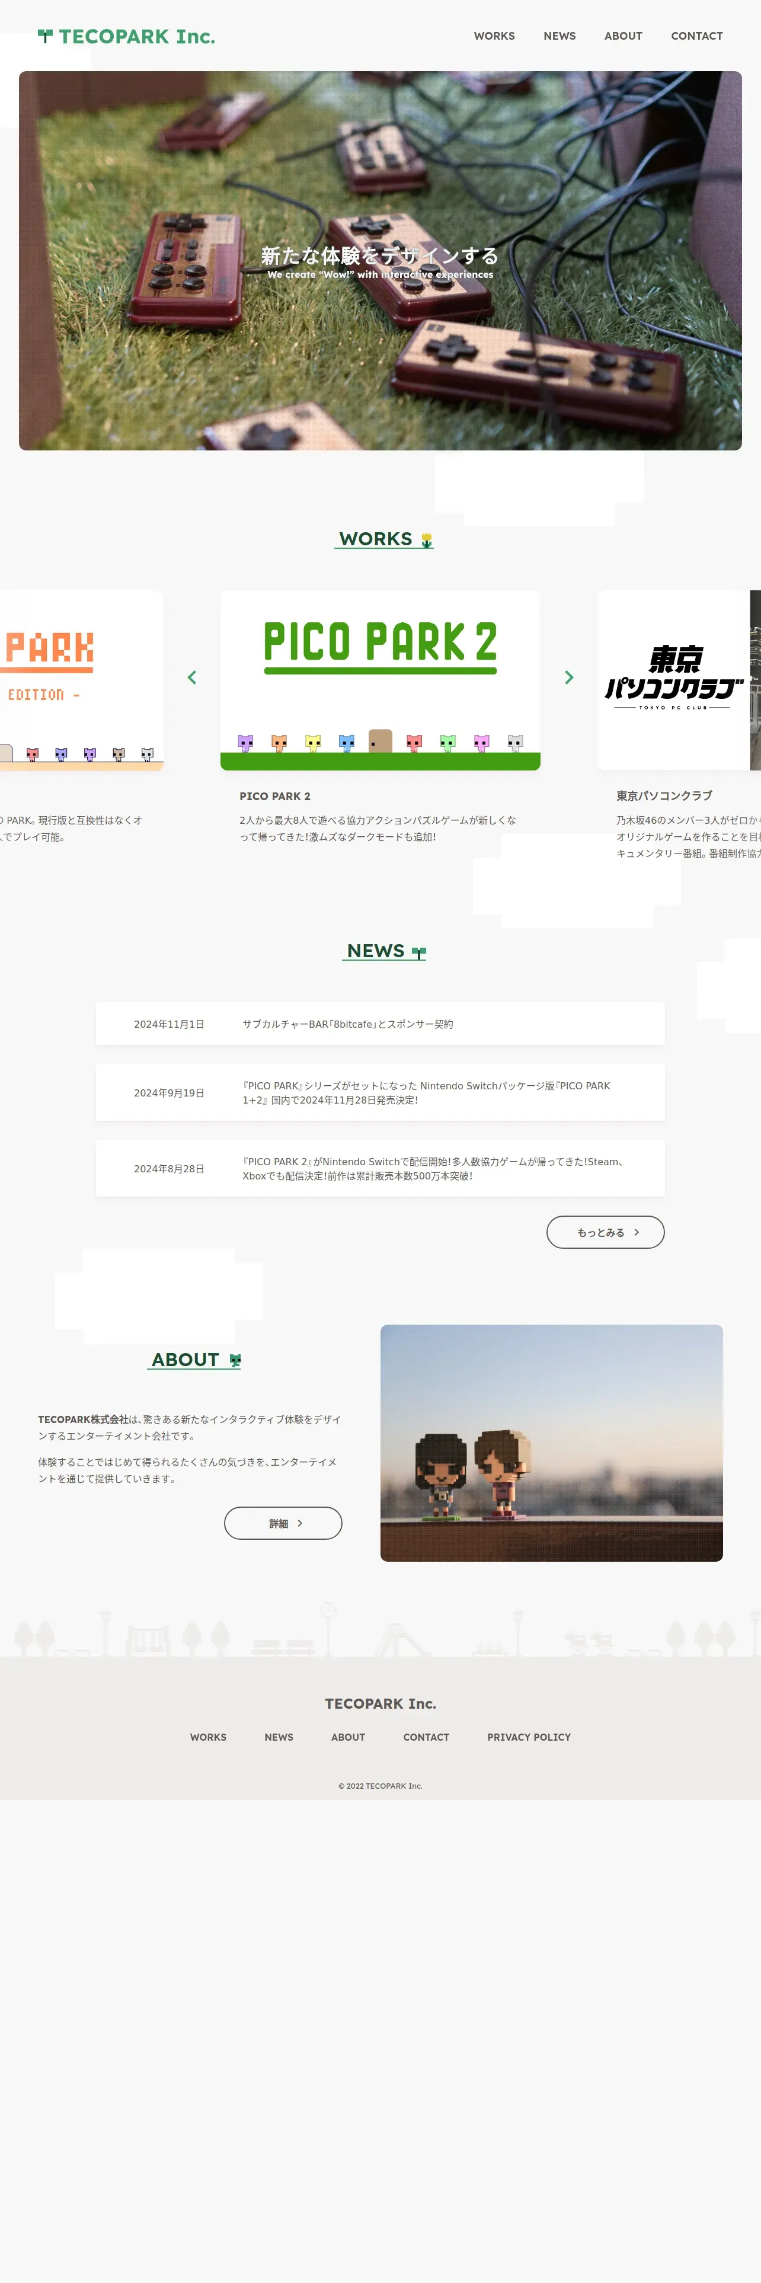Open CONTACT in the top navigation
761x2283 pixels.
pos(696,36)
